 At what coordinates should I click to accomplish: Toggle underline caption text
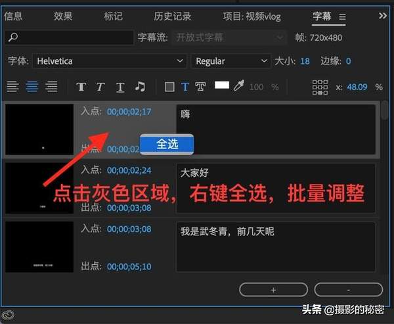tap(120, 87)
